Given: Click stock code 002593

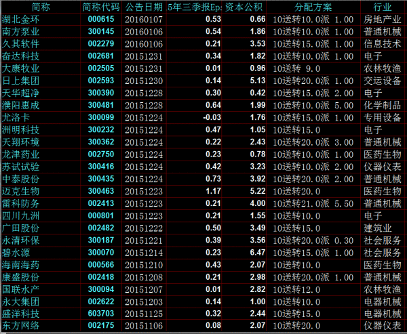Looking at the screenshot, I should [x=101, y=81].
